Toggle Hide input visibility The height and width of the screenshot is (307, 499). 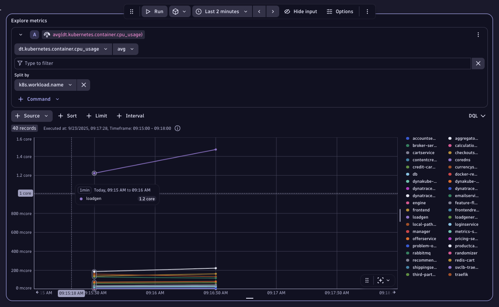click(x=301, y=12)
